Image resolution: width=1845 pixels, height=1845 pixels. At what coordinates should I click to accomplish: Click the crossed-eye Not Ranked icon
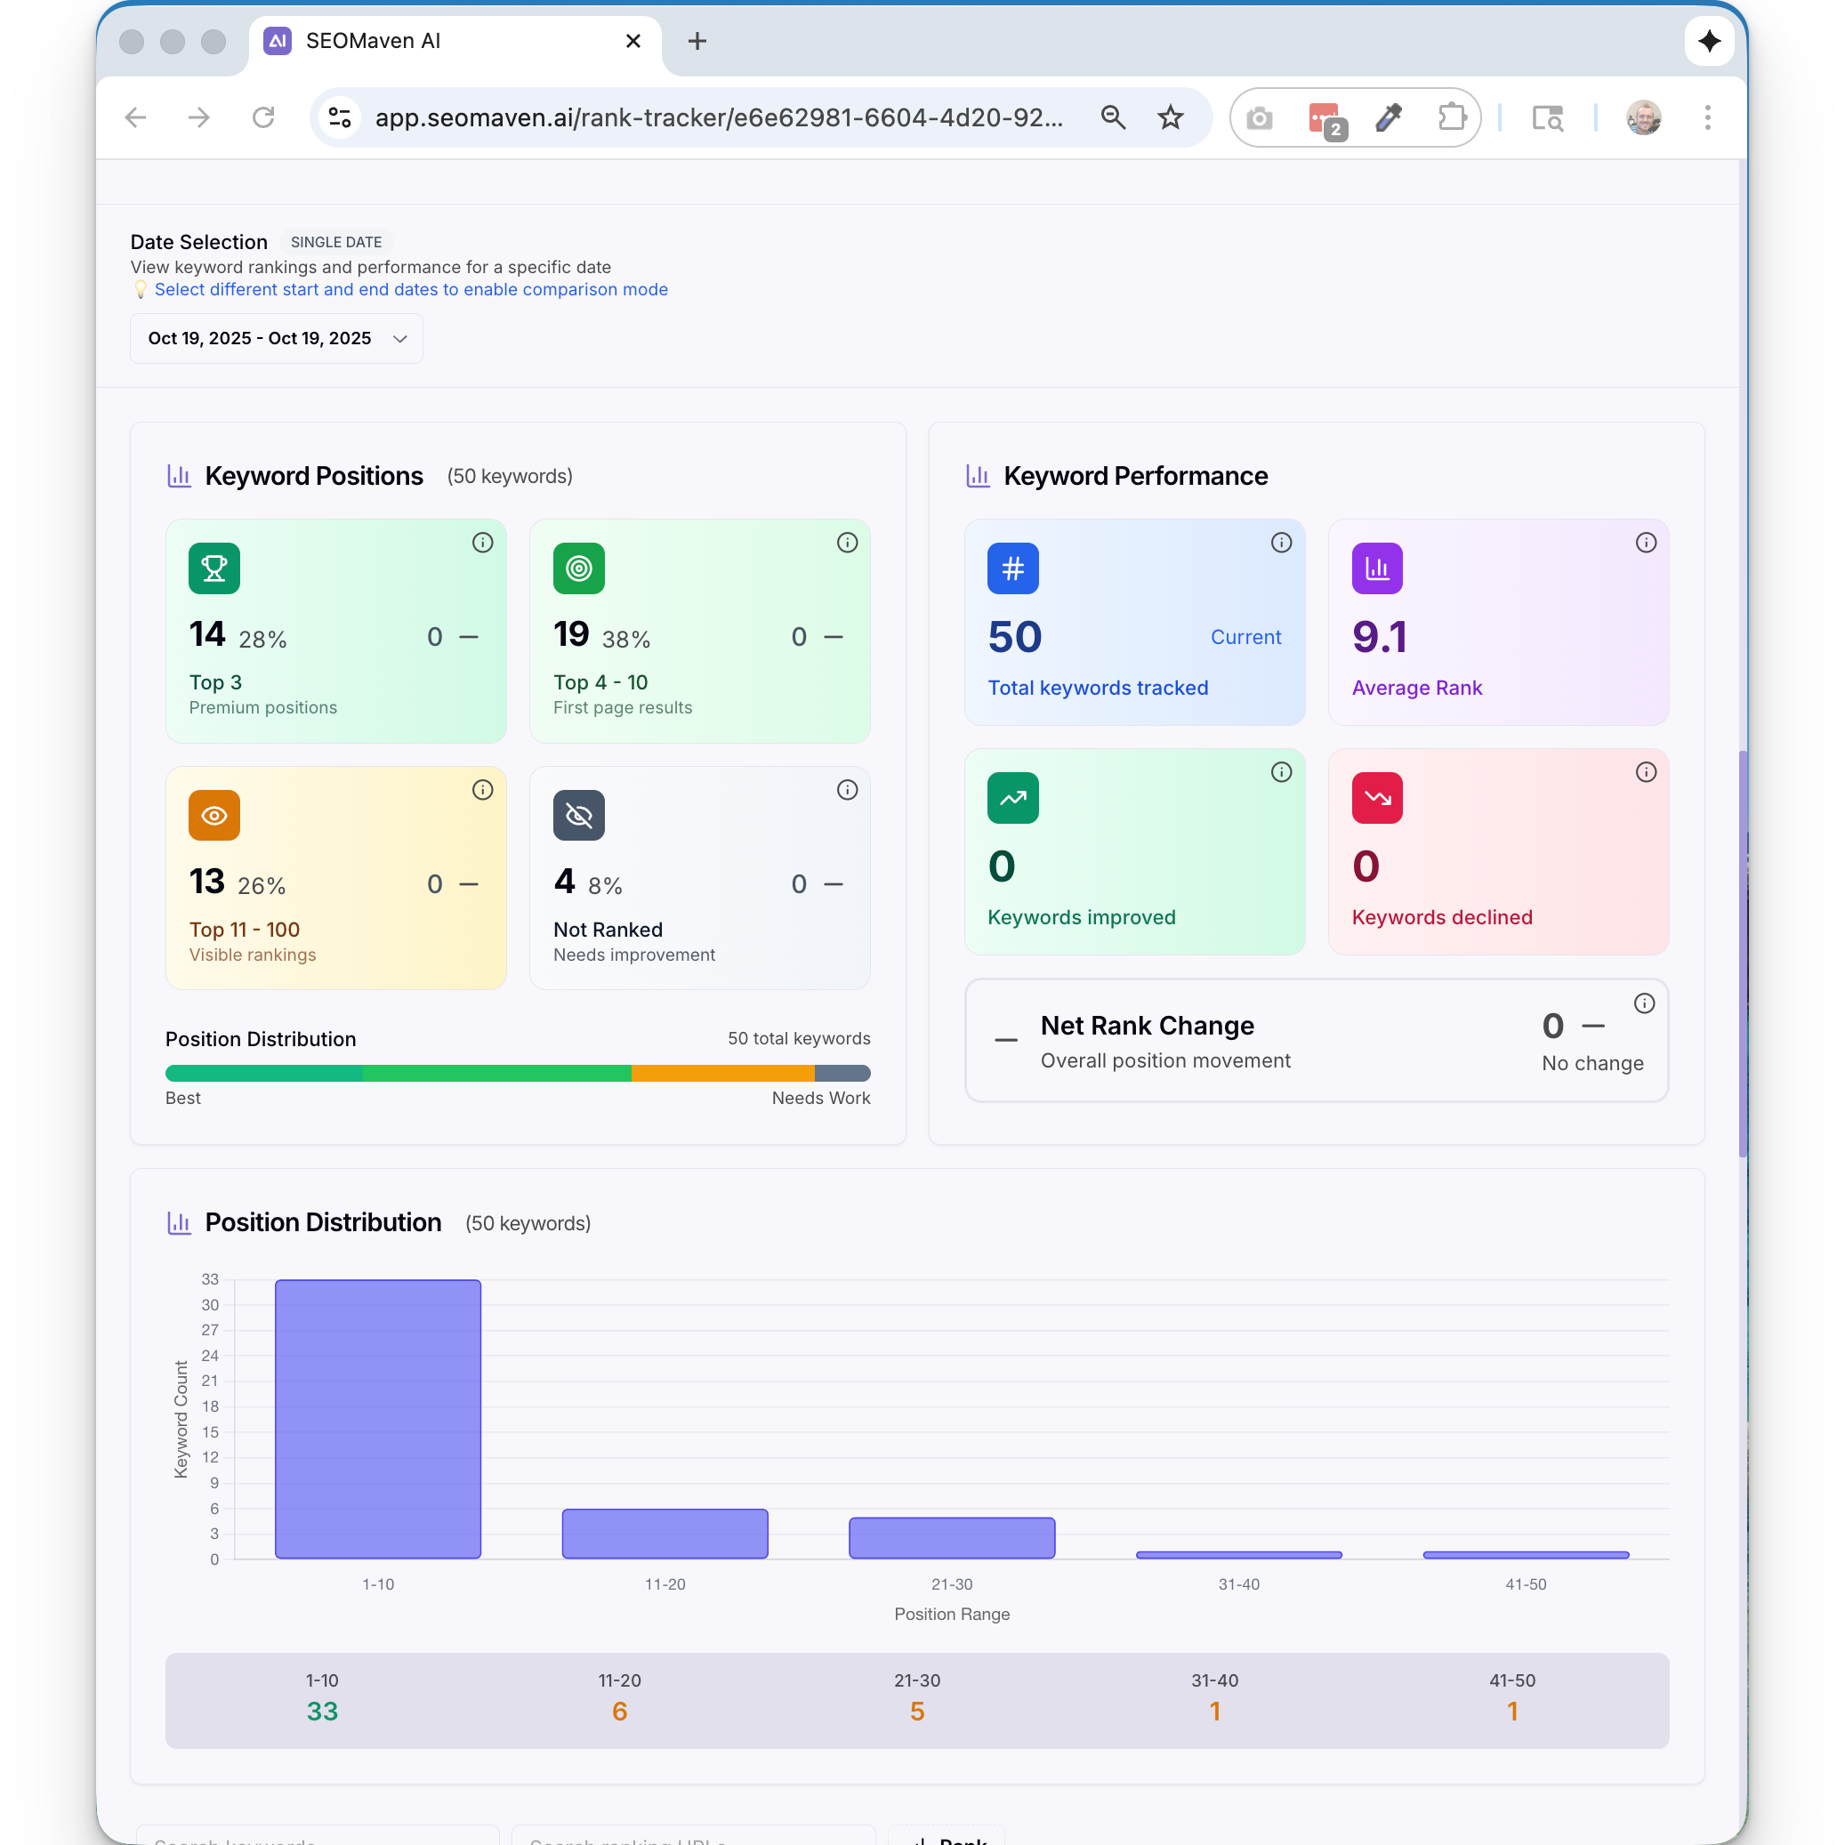[579, 815]
